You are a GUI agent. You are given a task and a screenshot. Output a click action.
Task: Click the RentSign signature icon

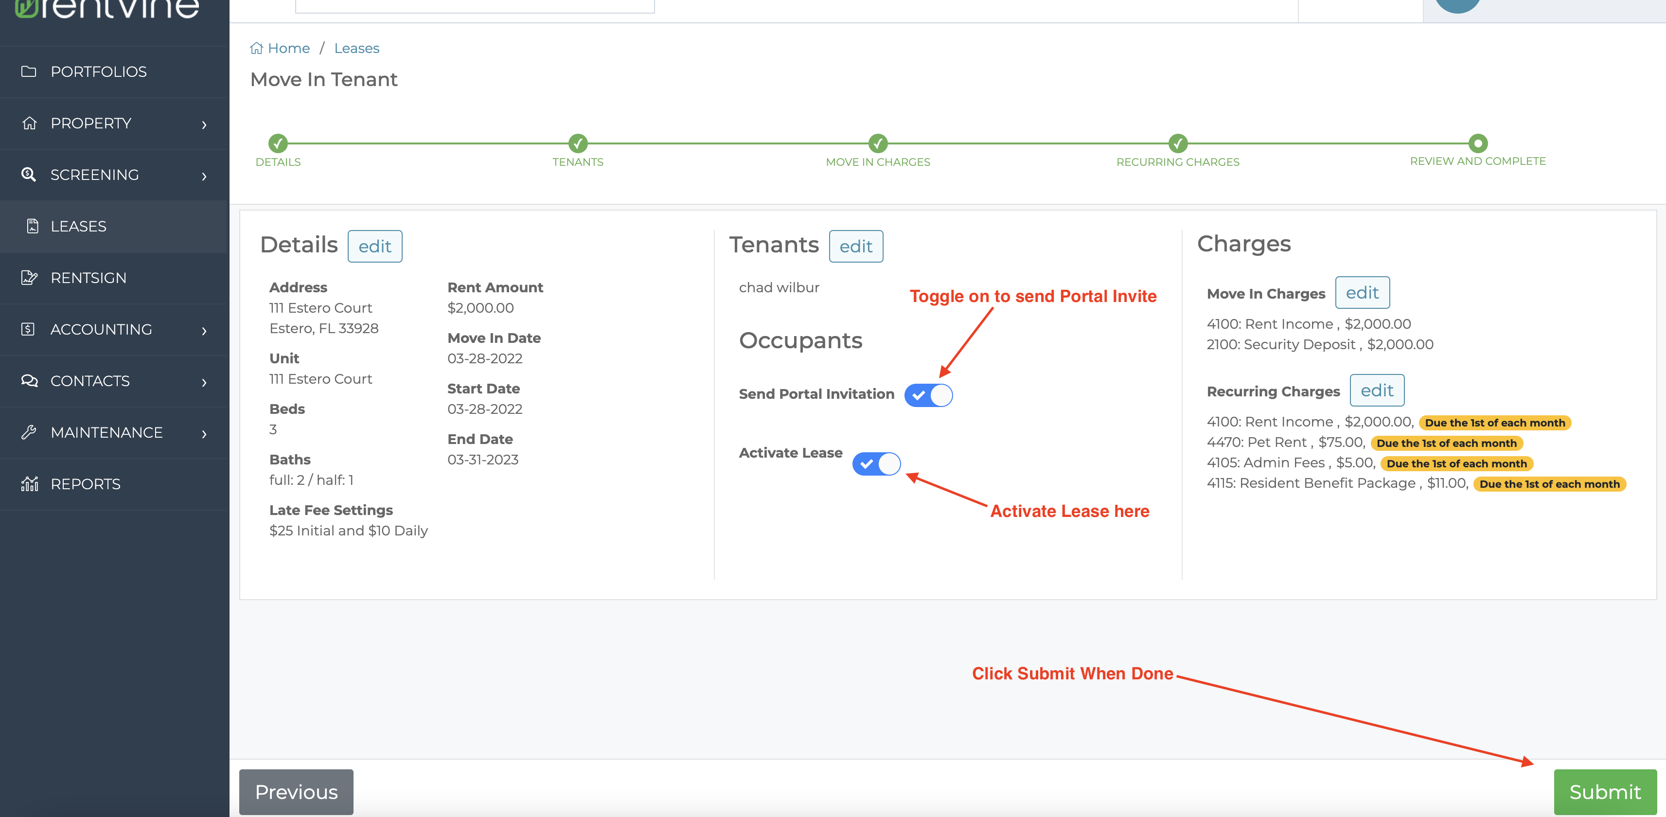(29, 278)
